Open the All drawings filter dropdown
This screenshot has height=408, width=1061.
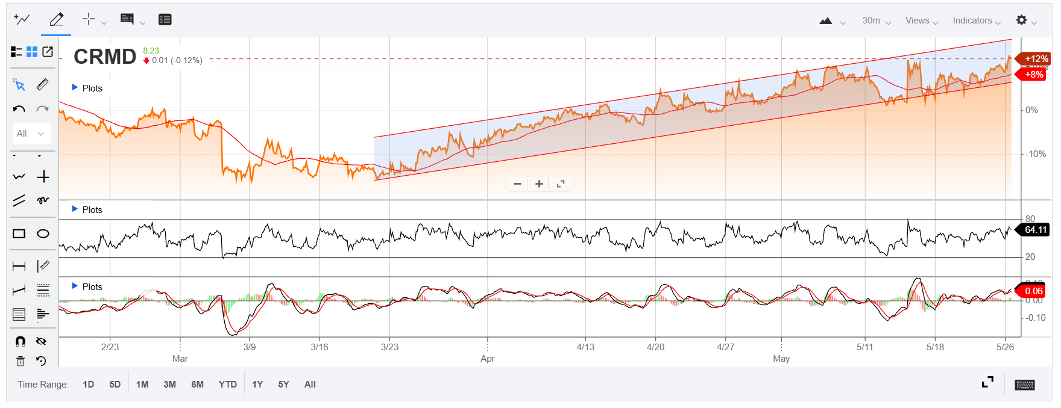(31, 134)
